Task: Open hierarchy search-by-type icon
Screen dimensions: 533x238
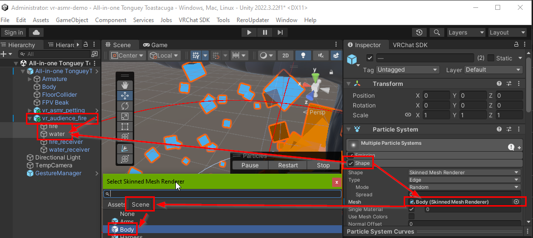Action: click(95, 54)
